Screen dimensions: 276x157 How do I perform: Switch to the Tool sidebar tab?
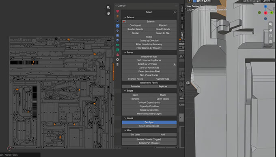(182, 17)
